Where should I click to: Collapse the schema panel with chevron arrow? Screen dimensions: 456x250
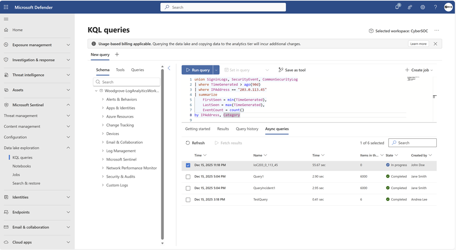[x=169, y=68]
